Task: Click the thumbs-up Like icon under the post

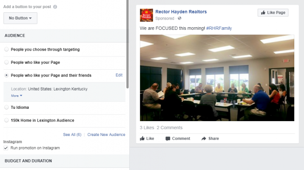Action: pyautogui.click(x=142, y=139)
